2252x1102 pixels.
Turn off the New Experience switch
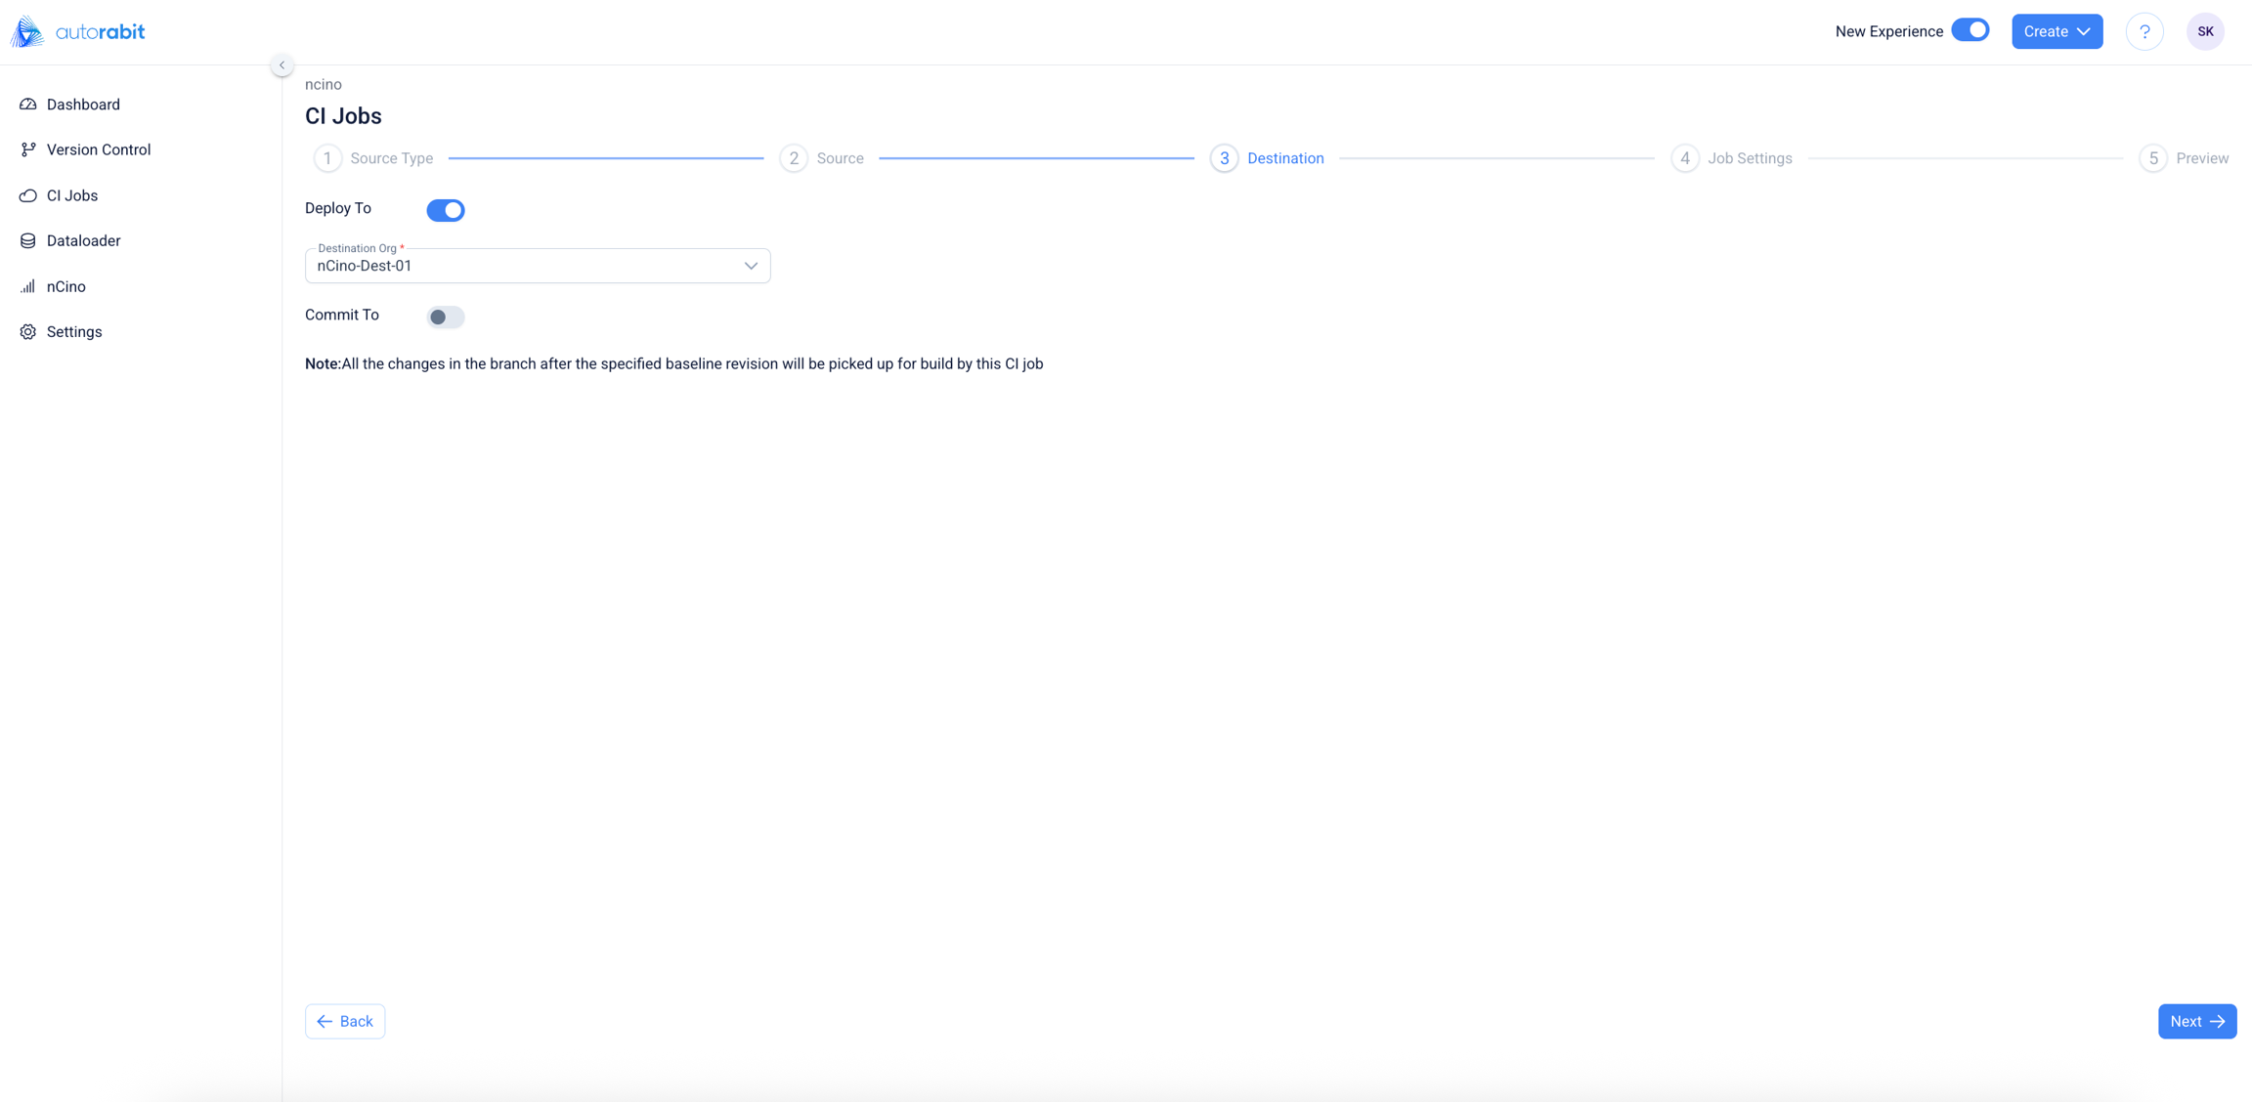pos(1970,30)
